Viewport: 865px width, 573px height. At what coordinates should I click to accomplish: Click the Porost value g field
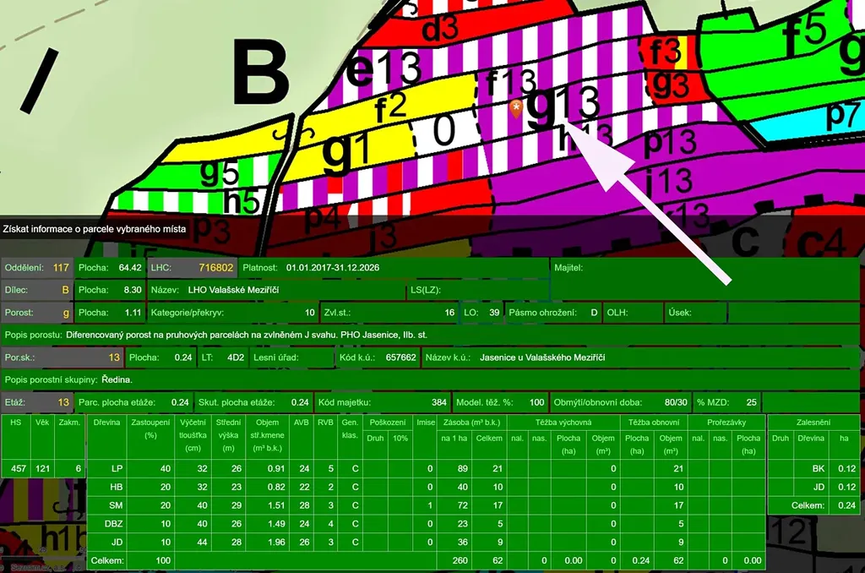(65, 313)
